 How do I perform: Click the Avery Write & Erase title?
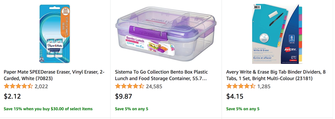(x=276, y=75)
